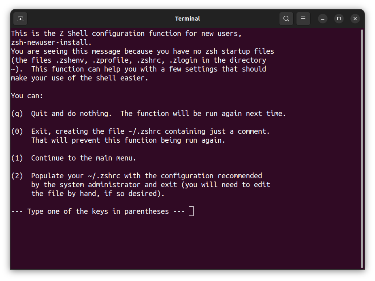Viewport: 375px width, 281px height.
Task: Click the three-line menu icon
Action: 303,19
